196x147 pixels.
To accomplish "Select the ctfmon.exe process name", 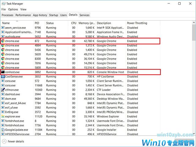I will (12, 90).
